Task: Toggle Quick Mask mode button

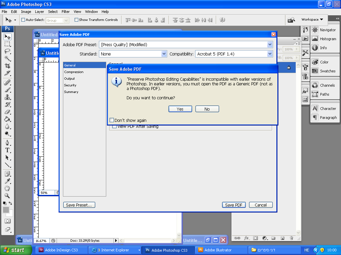Action: point(7,221)
